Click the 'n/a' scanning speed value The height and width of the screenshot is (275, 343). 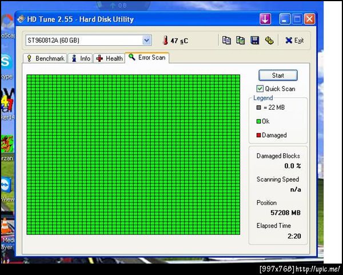pyautogui.click(x=296, y=189)
